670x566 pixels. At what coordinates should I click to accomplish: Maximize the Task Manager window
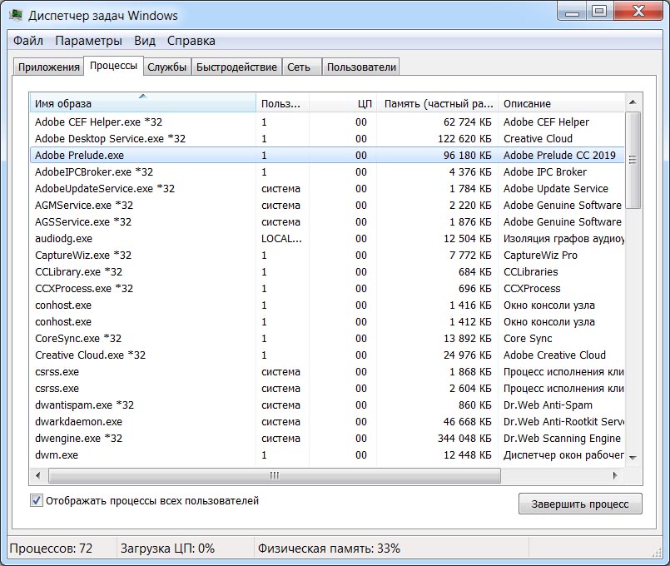pyautogui.click(x=599, y=12)
